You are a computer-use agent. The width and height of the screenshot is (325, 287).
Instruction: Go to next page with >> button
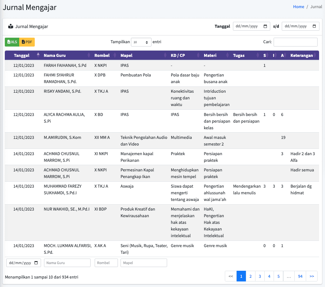[312, 276]
